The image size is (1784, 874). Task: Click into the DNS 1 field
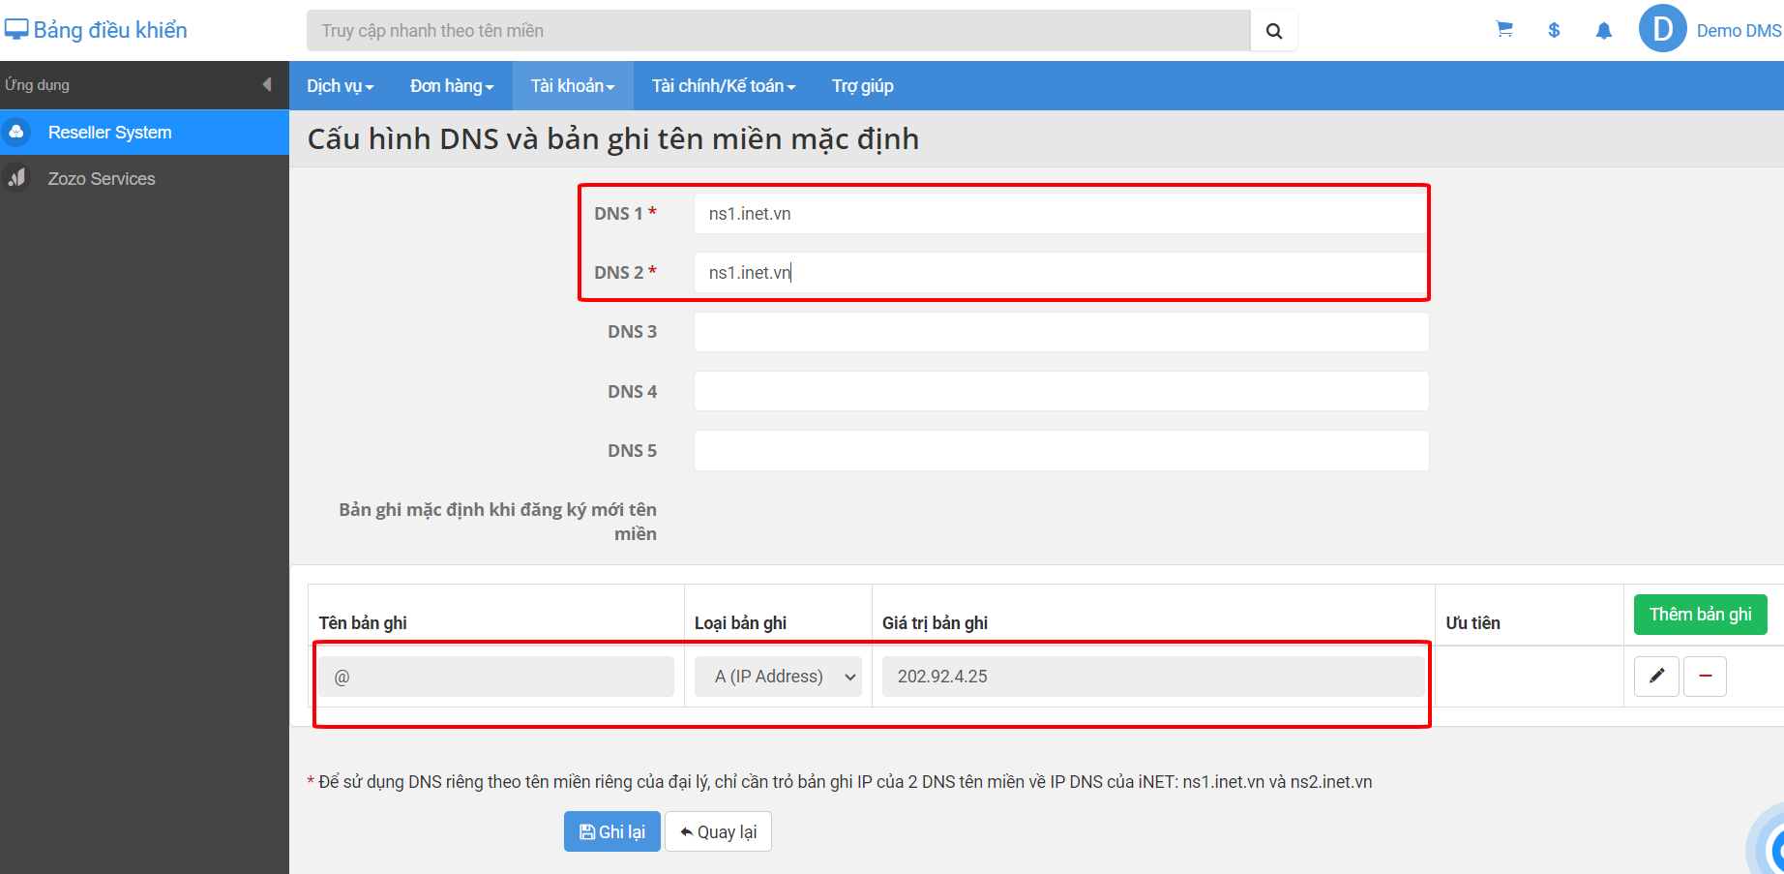(1061, 214)
